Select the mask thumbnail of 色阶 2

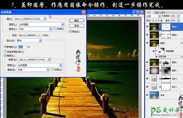[166, 79]
